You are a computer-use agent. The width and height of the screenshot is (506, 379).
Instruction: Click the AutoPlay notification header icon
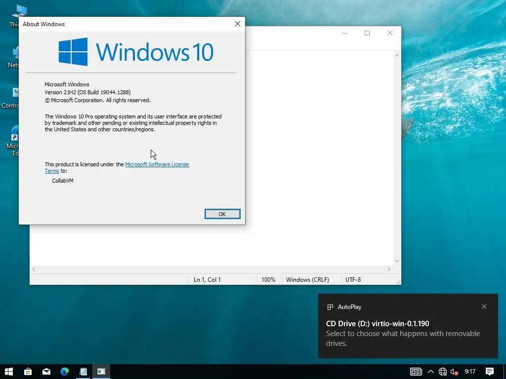(x=330, y=307)
